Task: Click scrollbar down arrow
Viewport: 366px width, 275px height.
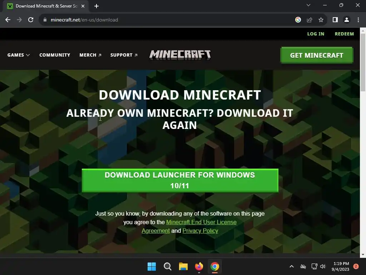Action: [x=363, y=255]
